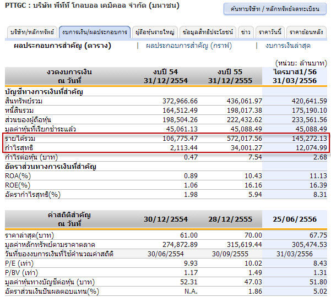Click the ROE(%) row label

(18, 185)
